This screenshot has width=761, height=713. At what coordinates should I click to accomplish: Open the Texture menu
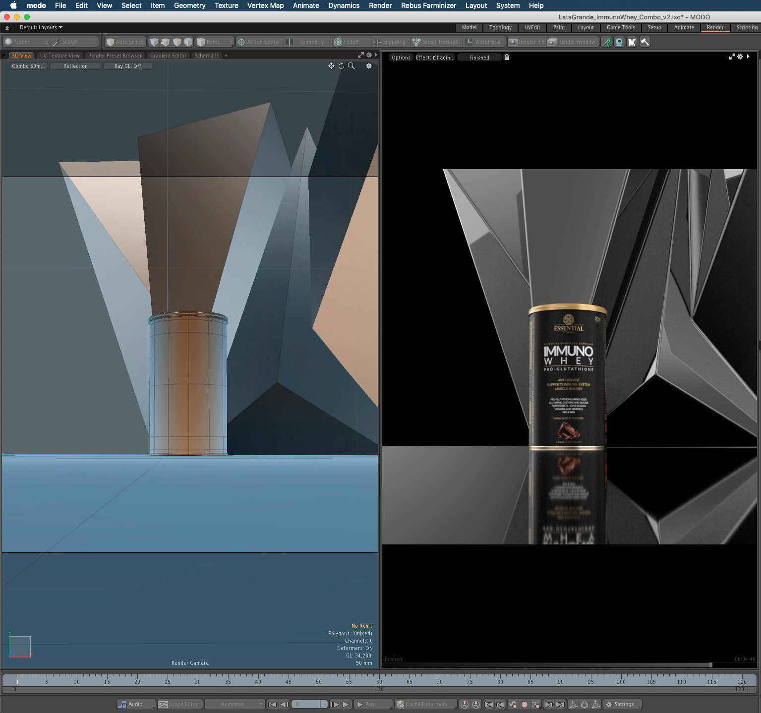pos(226,5)
